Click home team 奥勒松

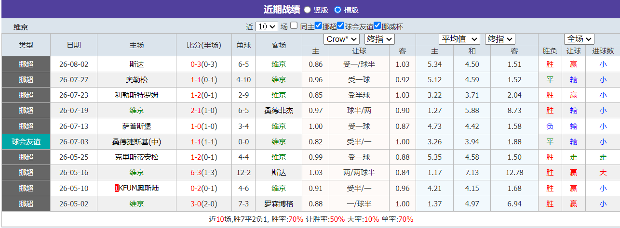pos(136,79)
